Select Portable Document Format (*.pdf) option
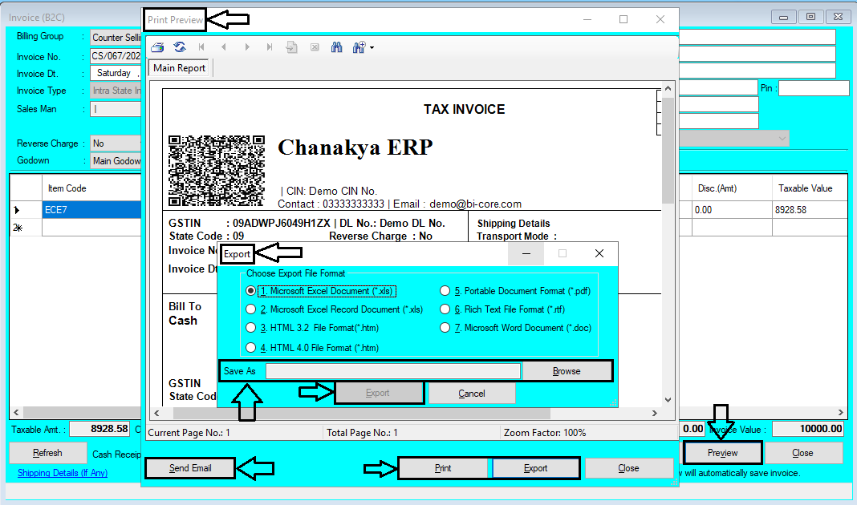 point(446,290)
